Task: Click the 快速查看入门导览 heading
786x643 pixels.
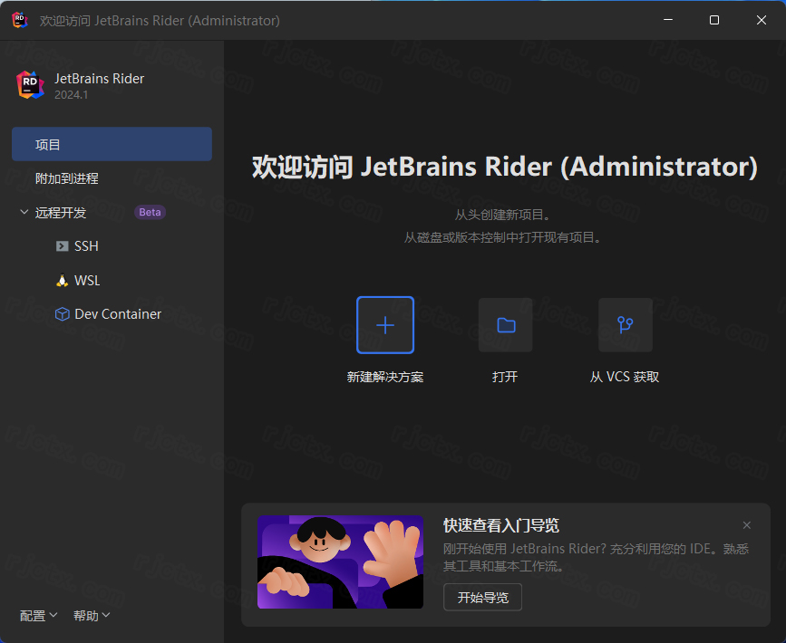Action: pyautogui.click(x=500, y=525)
